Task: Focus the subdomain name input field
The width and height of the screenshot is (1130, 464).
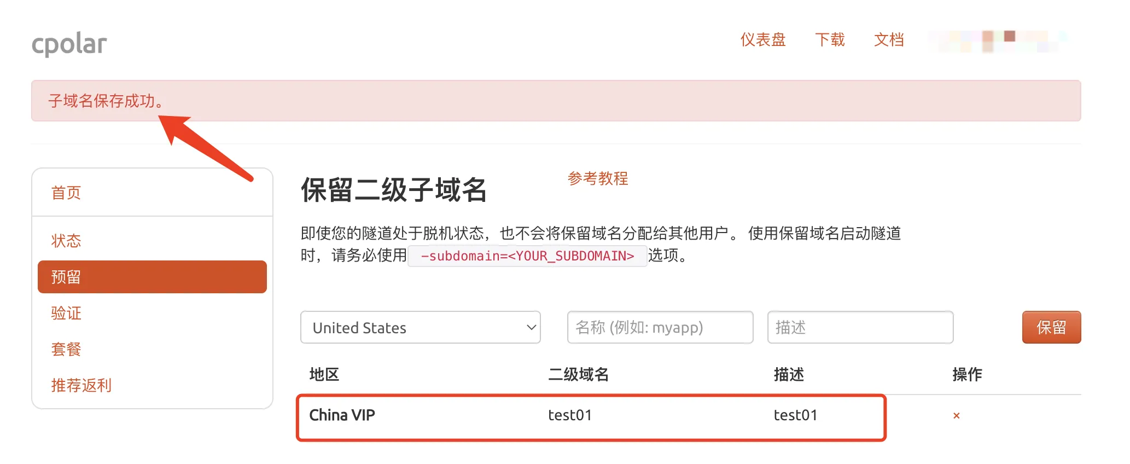Action: pyautogui.click(x=660, y=327)
